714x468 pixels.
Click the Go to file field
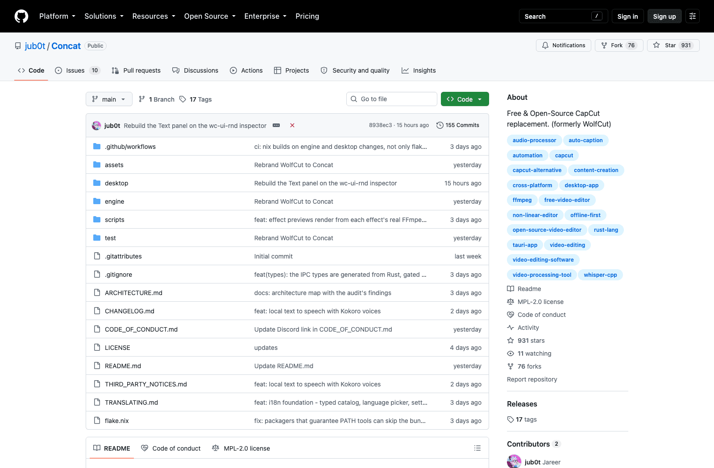tap(392, 99)
